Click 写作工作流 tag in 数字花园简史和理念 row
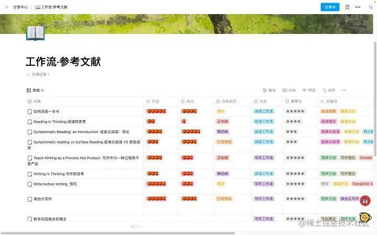The height and width of the screenshot is (235, 377). [x=264, y=219]
